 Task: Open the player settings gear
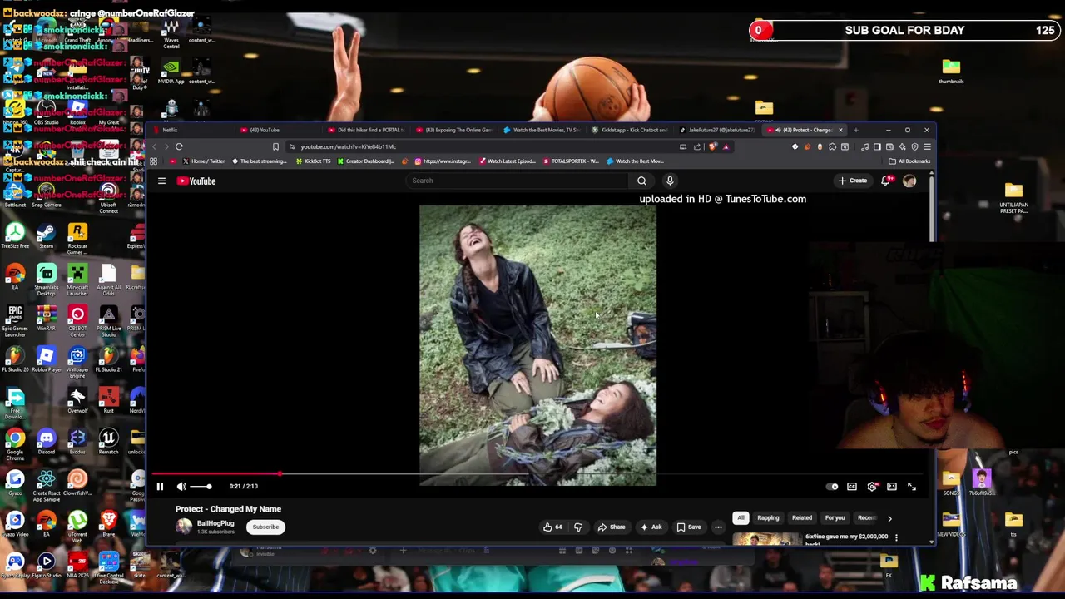click(872, 487)
